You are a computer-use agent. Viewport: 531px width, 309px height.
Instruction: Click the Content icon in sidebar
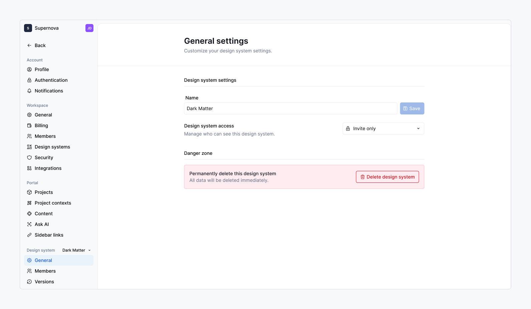pos(29,214)
